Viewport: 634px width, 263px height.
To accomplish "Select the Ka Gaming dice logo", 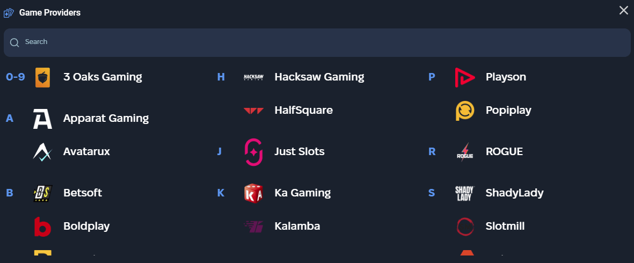I will coord(253,193).
